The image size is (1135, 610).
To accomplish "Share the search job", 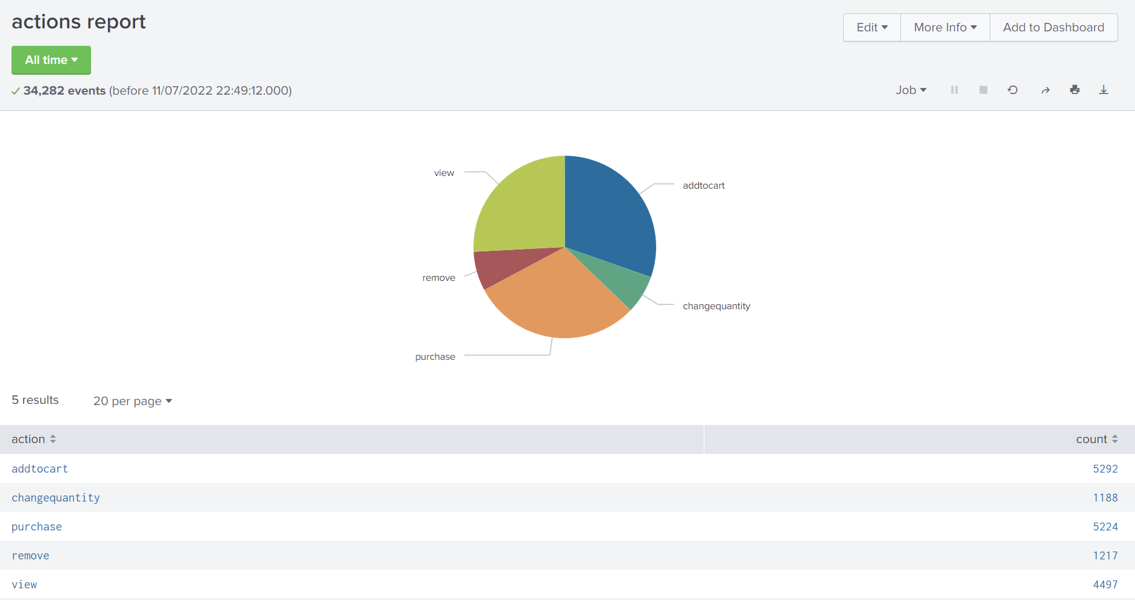I will (x=1045, y=90).
